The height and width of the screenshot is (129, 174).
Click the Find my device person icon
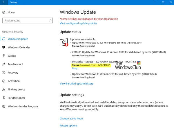tap(4, 89)
